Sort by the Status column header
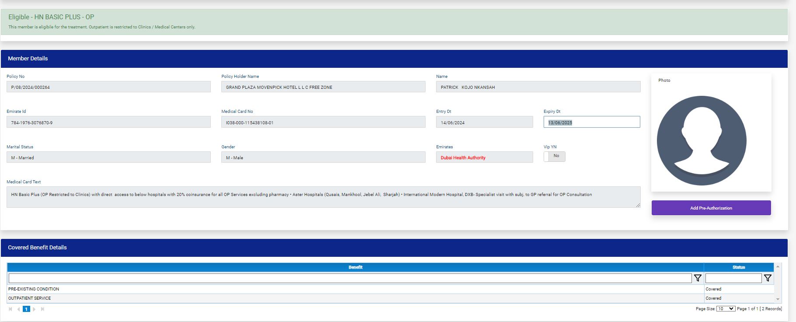796x322 pixels. (x=739, y=267)
